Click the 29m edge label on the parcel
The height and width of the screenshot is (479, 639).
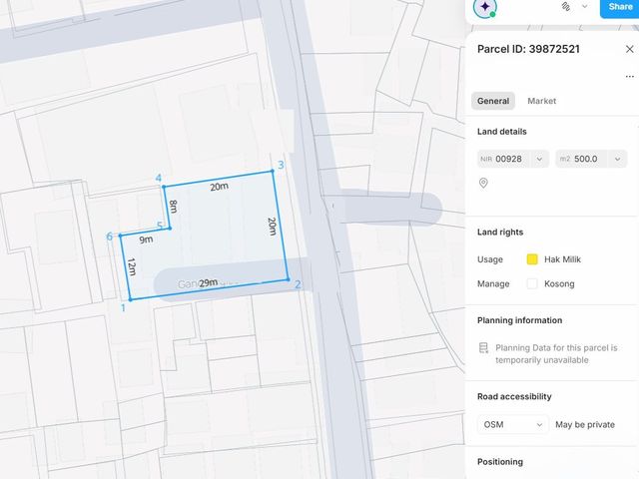tap(209, 282)
